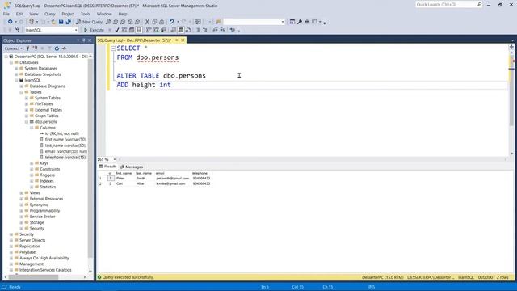Click the Object Explorer horizontal scrollbar
Screen dimensions: 517x291
33,277
